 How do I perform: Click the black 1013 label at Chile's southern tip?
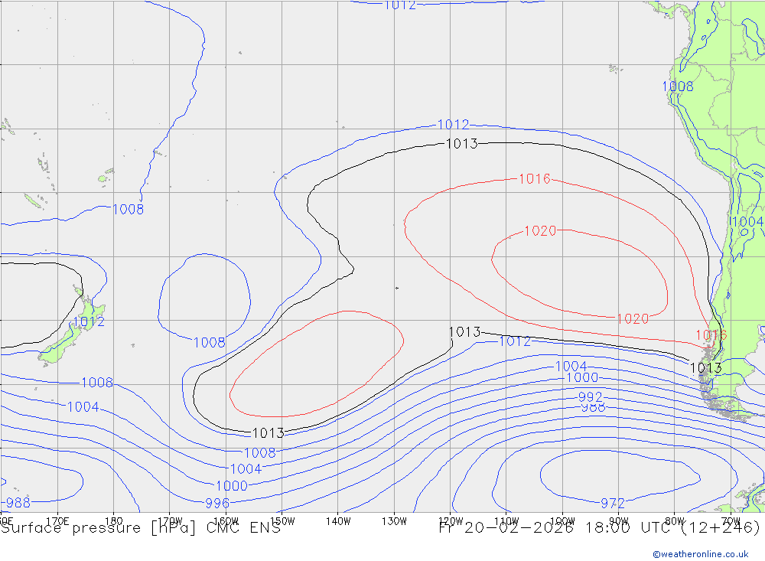(706, 368)
